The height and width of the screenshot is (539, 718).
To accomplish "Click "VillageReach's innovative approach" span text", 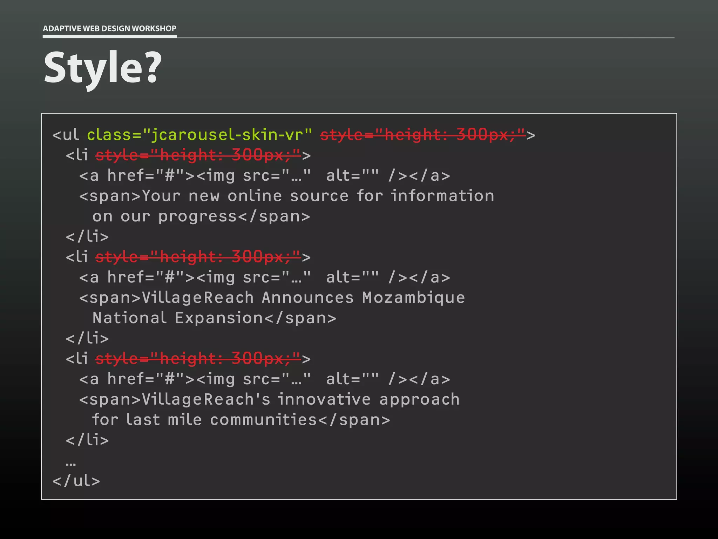I will click(x=300, y=399).
